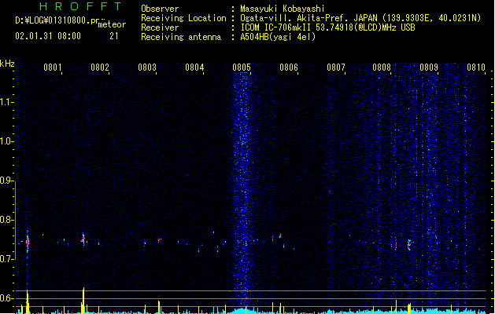Click the 0.6 kHz axis label

point(6,298)
